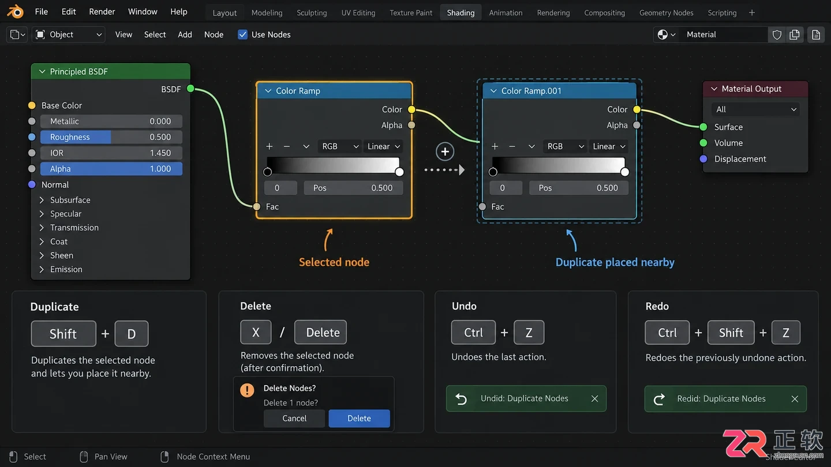
Task: Open the editor type selector icon
Action: pyautogui.click(x=17, y=35)
